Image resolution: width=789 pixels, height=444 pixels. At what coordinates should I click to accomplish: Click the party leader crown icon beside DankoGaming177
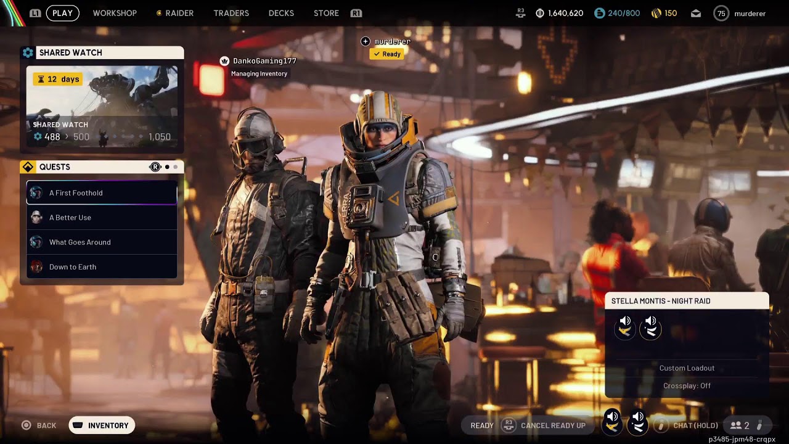tap(224, 61)
